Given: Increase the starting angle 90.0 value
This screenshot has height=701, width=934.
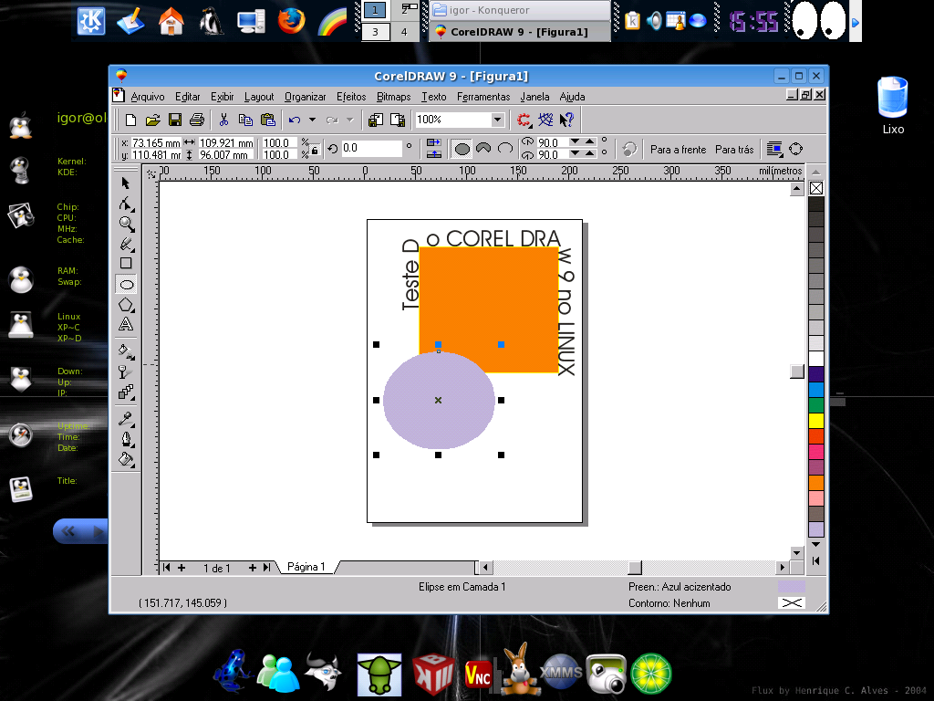Looking at the screenshot, I should point(590,141).
